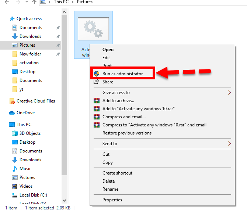Viewport: 247px width, 212px height.
Task: Click the Pictures breadcrumb in address bar
Action: (85, 2)
